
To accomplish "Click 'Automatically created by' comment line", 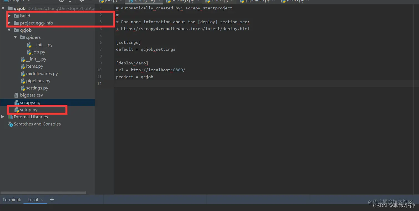I will coord(174,8).
